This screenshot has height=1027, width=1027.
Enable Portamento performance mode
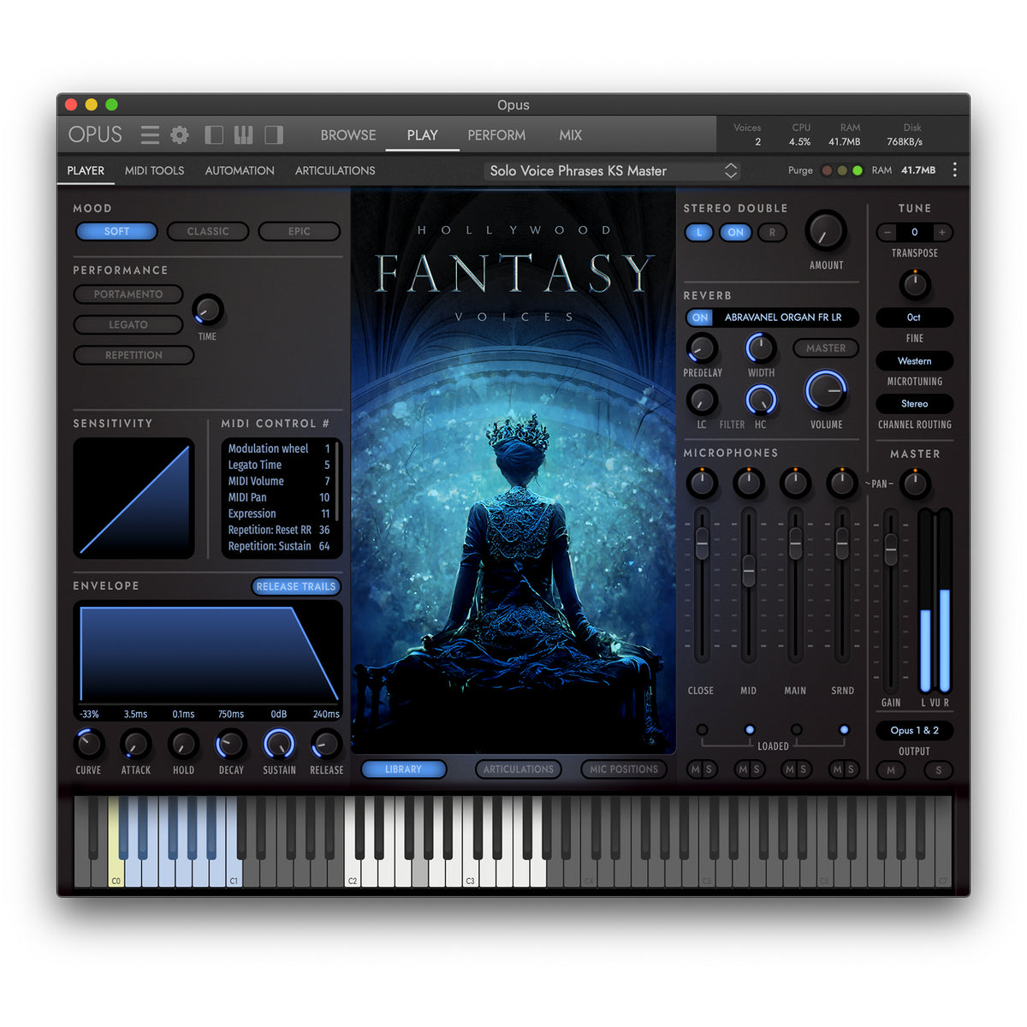tap(128, 294)
